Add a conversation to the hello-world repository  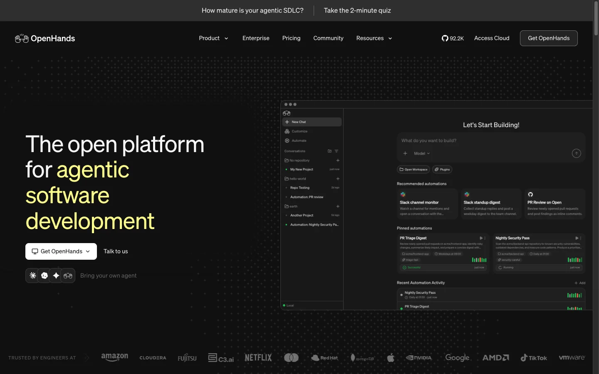click(338, 179)
